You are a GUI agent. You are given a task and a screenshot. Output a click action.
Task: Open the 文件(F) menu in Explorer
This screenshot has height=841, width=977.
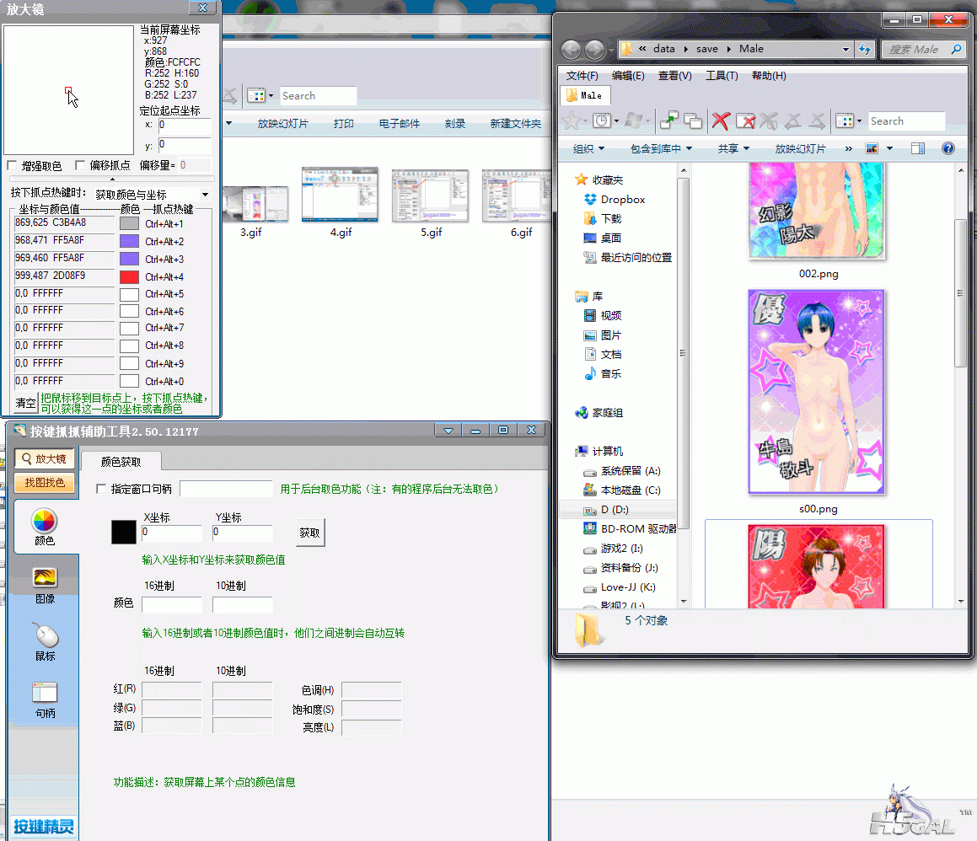[x=582, y=75]
